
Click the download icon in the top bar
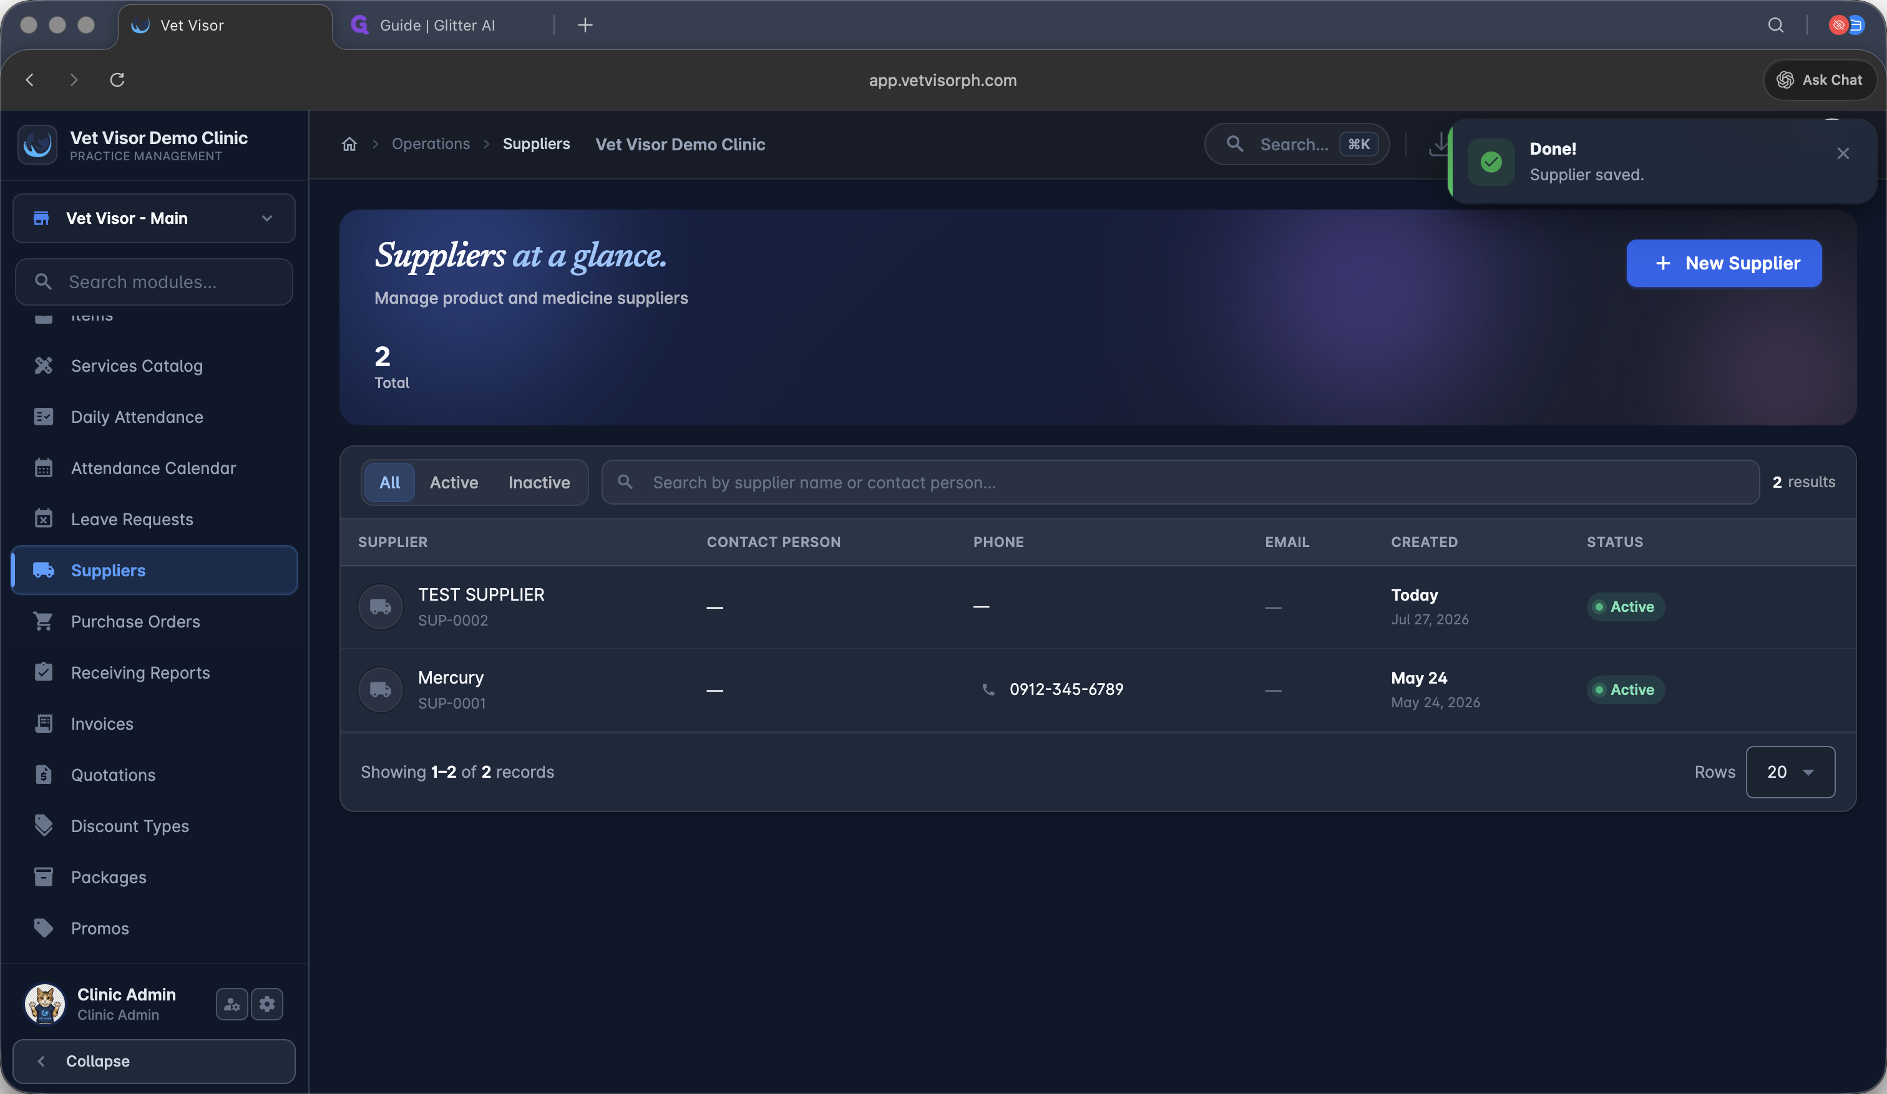tap(1439, 143)
